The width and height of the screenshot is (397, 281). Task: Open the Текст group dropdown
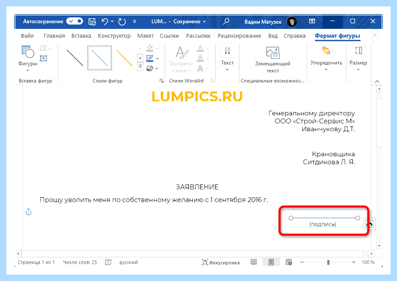click(x=227, y=58)
